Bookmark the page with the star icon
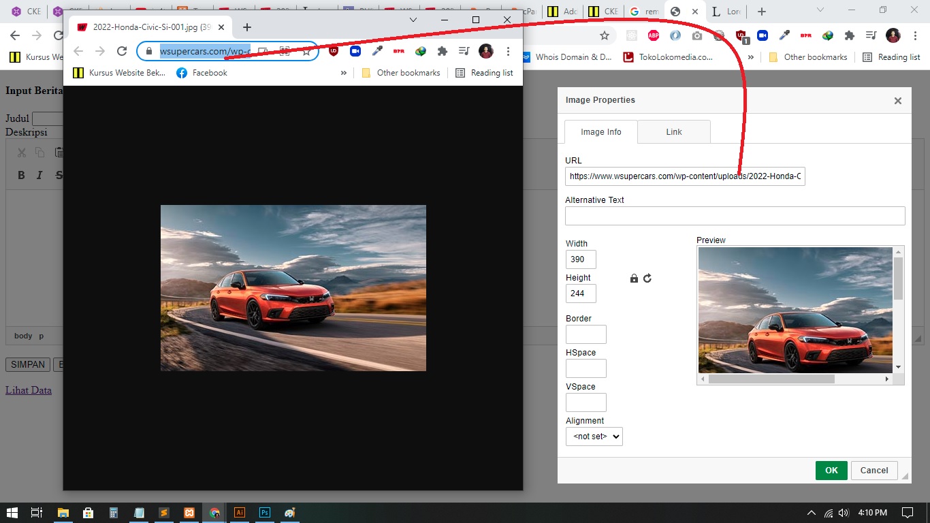 [x=306, y=51]
